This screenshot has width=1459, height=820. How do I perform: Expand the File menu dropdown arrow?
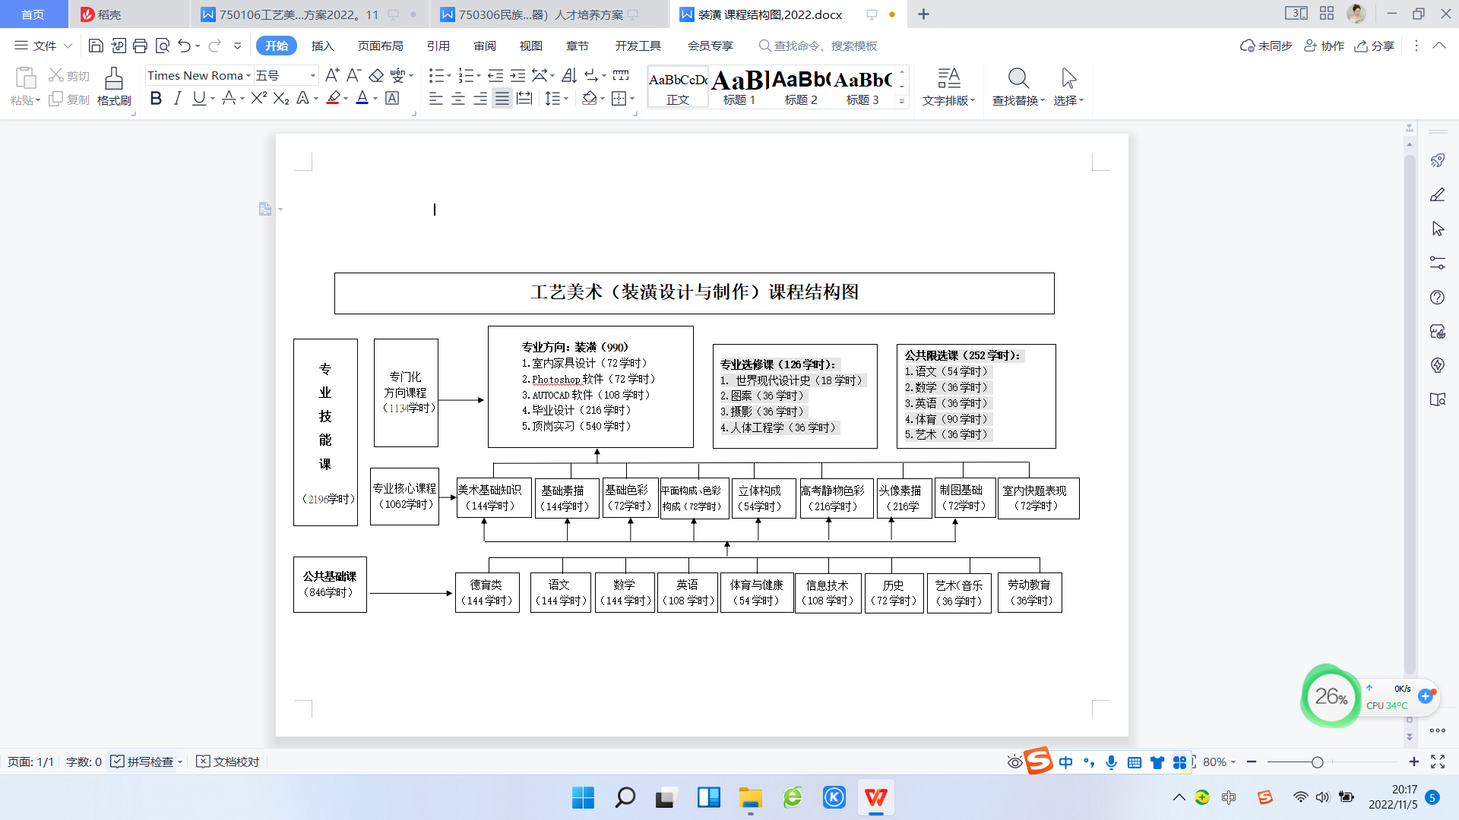68,46
